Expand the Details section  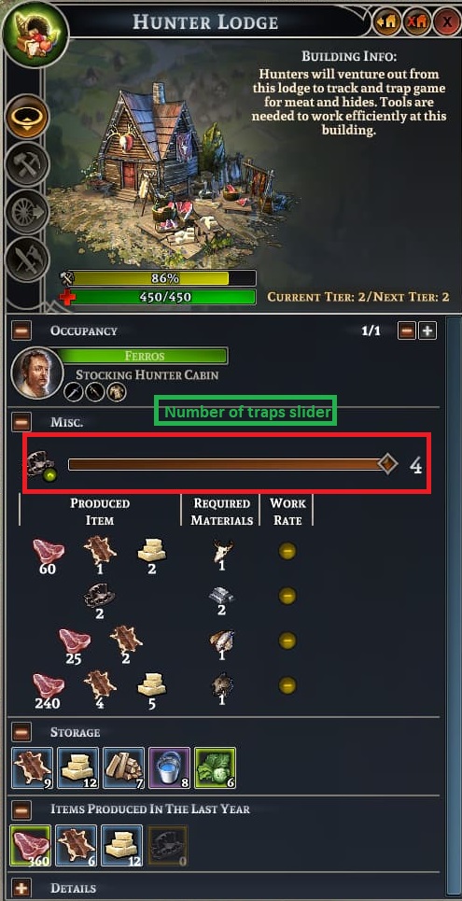21,888
